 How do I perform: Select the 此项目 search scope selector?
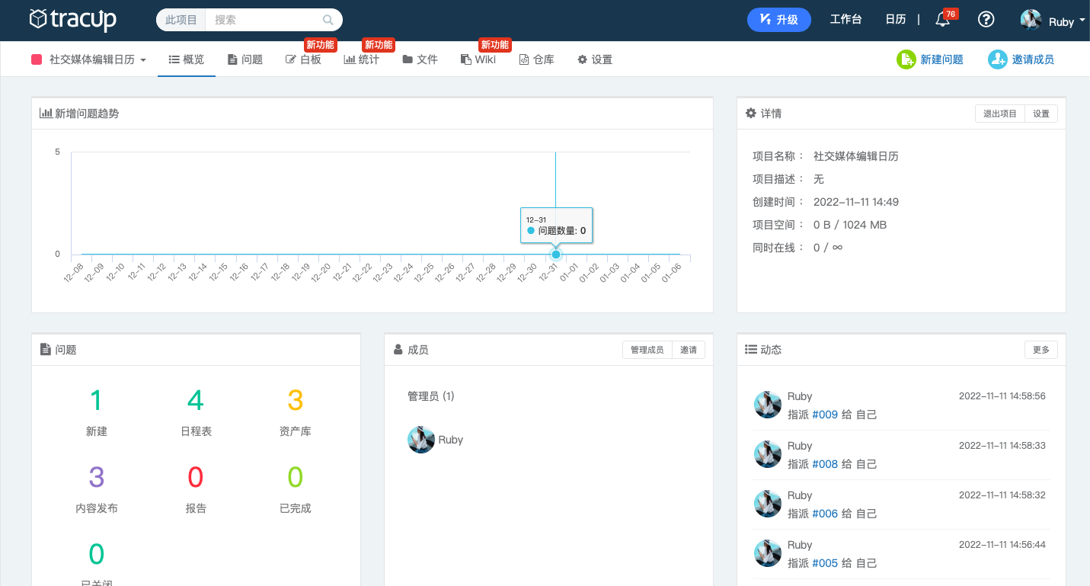pyautogui.click(x=181, y=20)
